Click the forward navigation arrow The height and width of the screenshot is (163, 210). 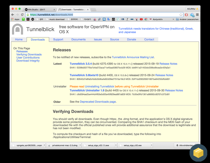click(17, 15)
